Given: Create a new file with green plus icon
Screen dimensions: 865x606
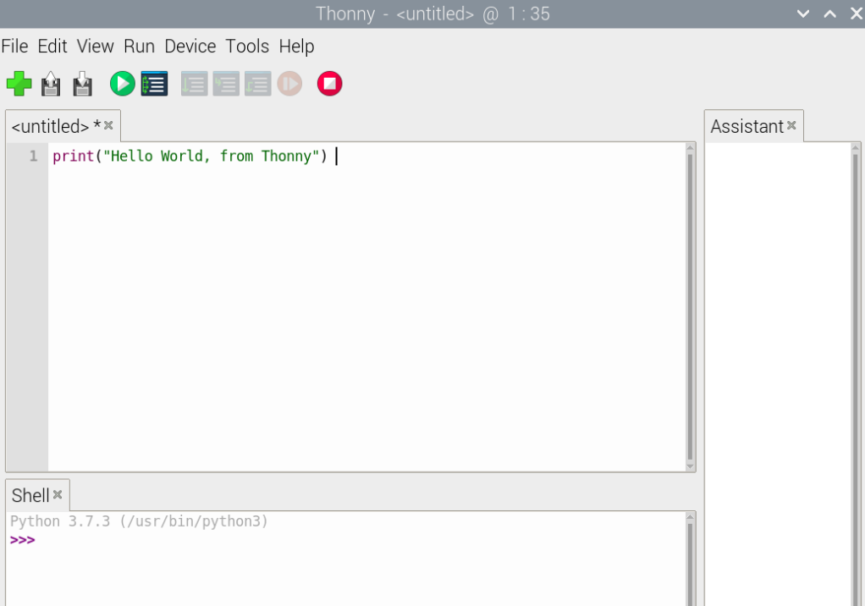Looking at the screenshot, I should [x=19, y=84].
